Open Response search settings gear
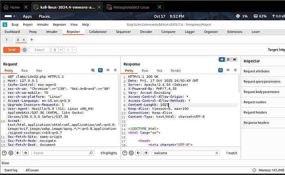Viewport: 285px width, 175px height. 131,153
